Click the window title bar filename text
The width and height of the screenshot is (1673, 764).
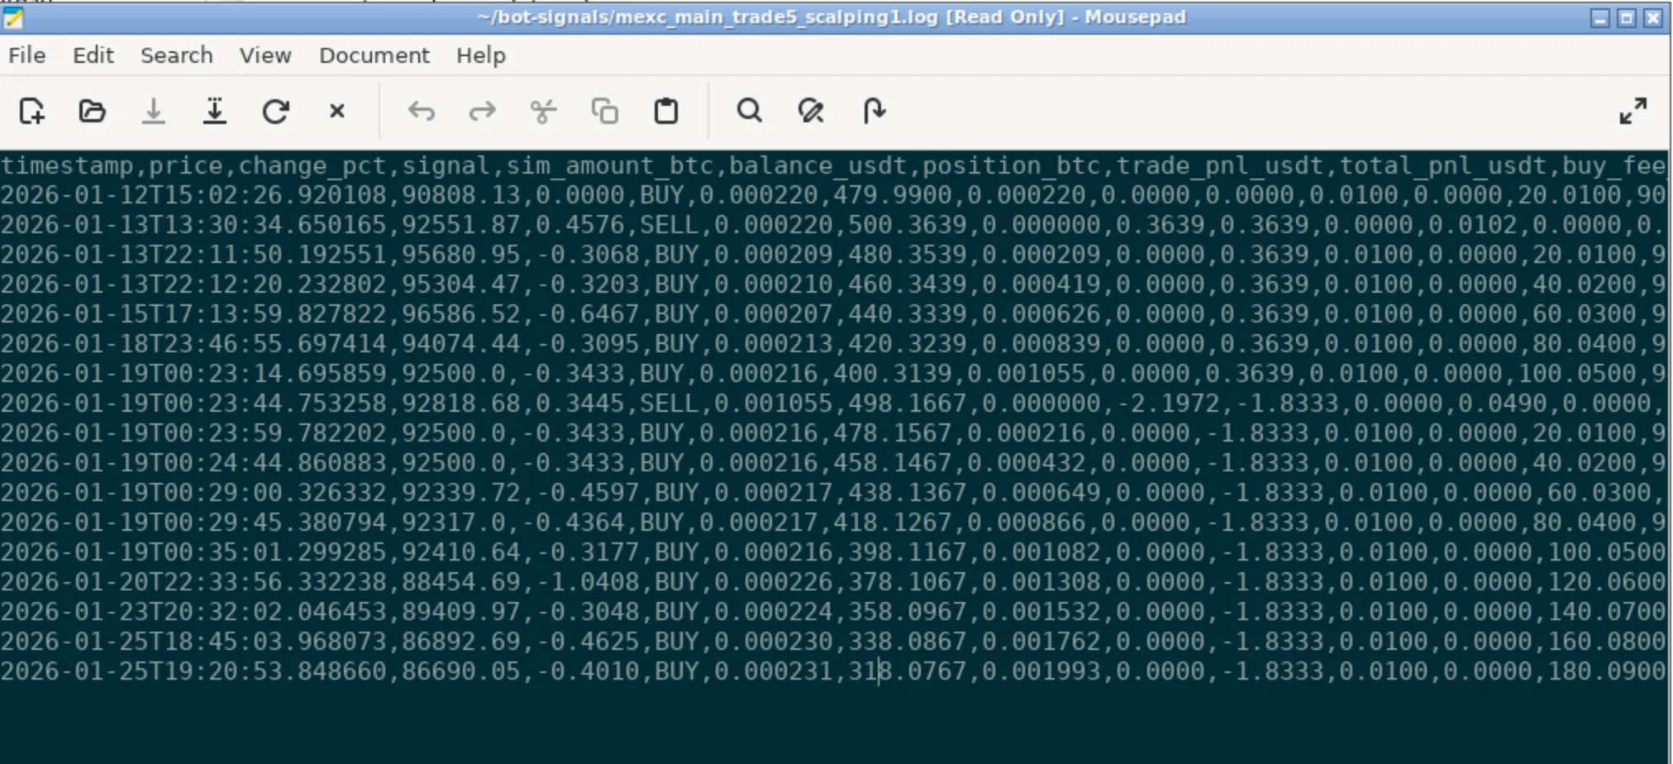coord(832,17)
